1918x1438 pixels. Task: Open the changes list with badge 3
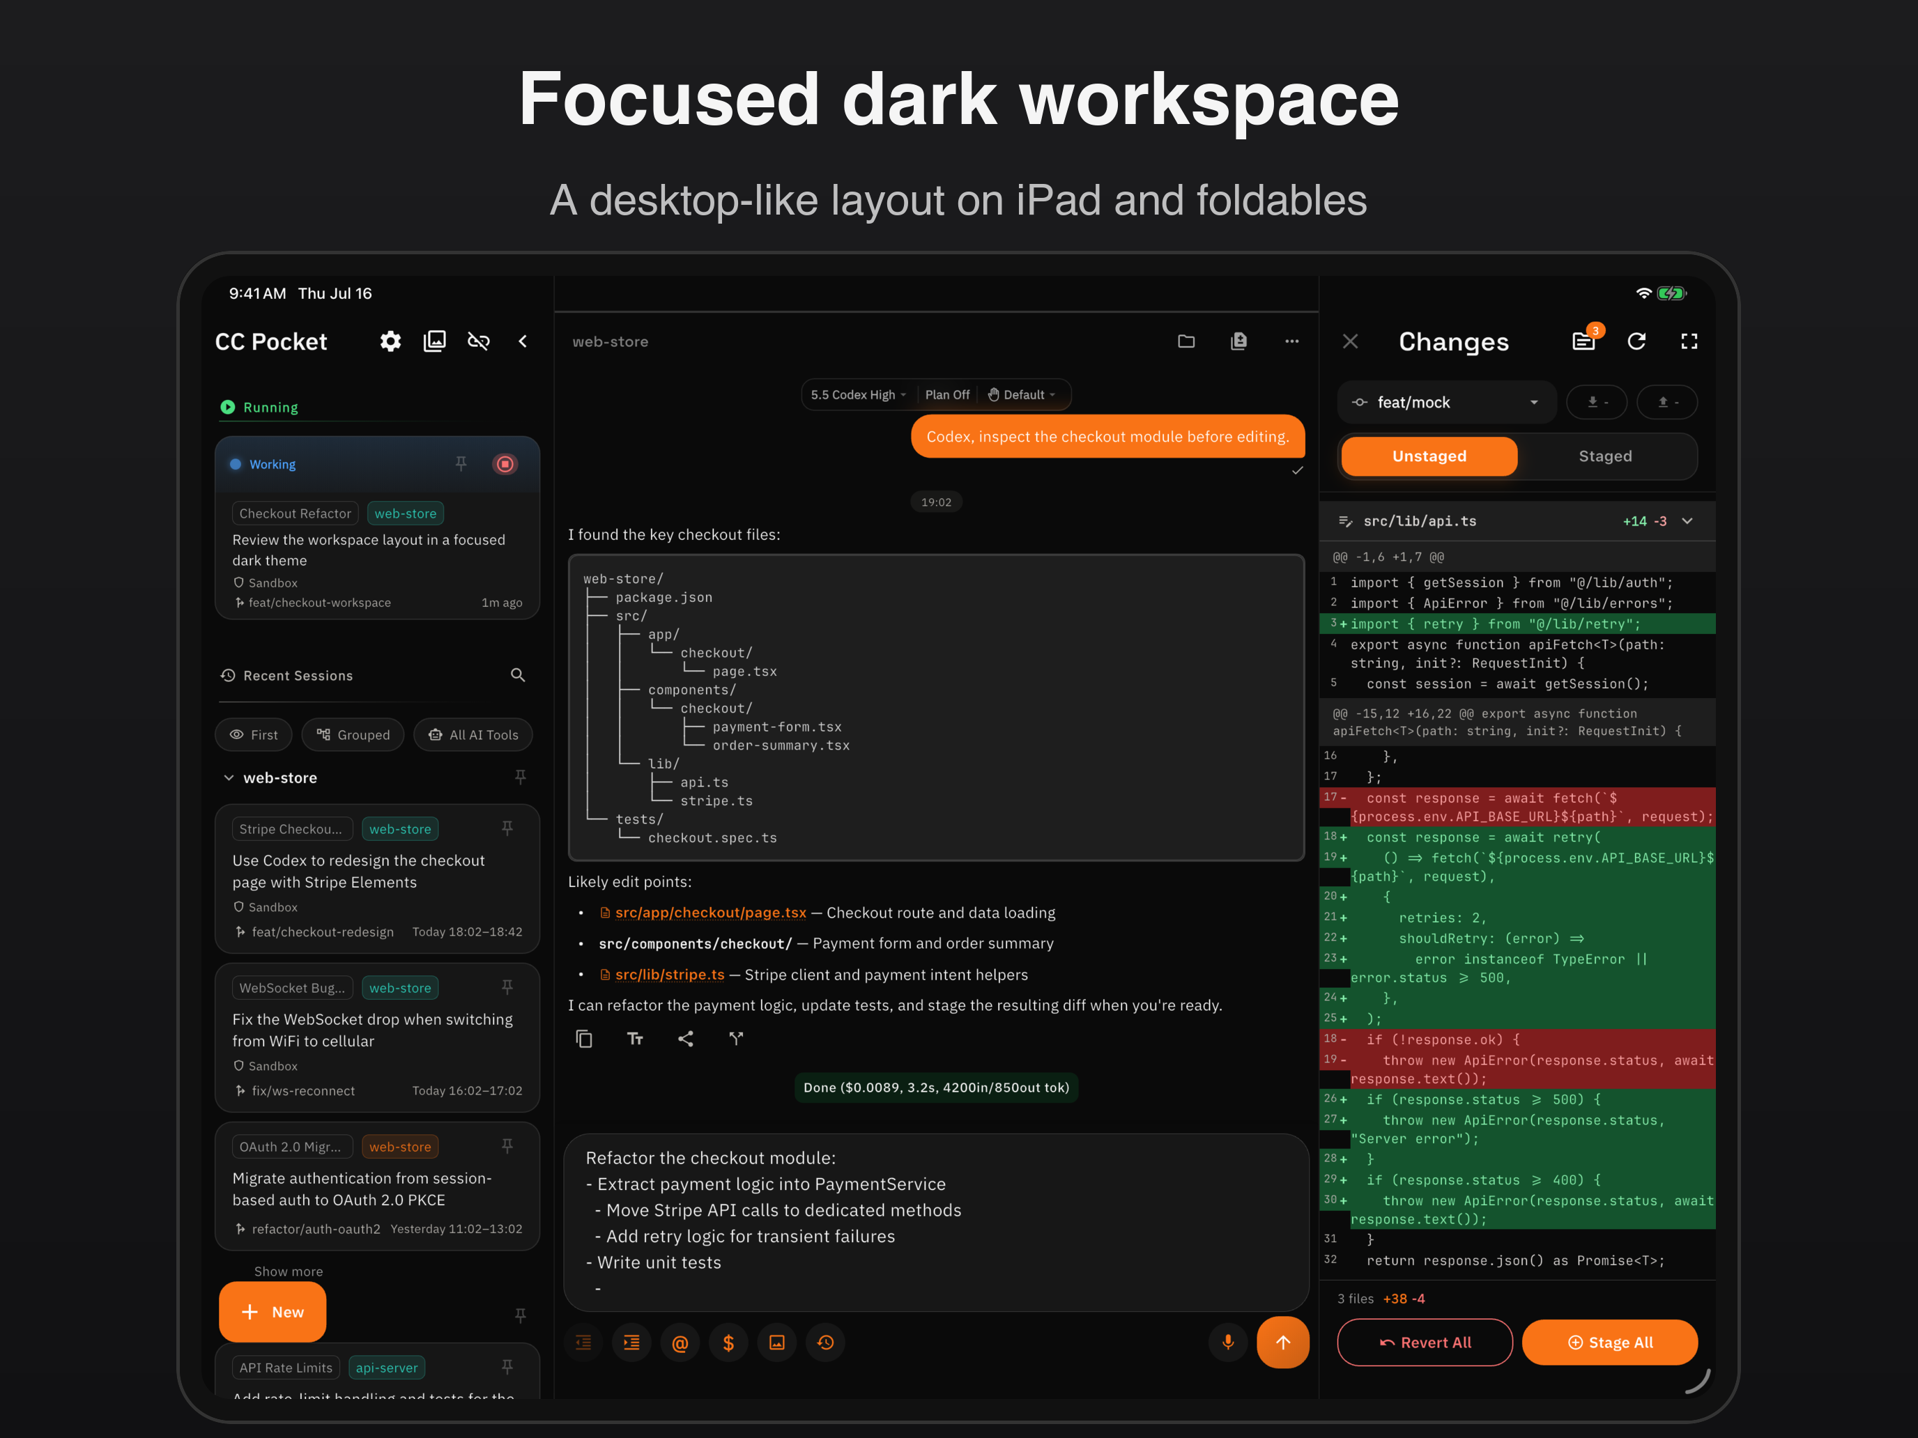pos(1584,341)
